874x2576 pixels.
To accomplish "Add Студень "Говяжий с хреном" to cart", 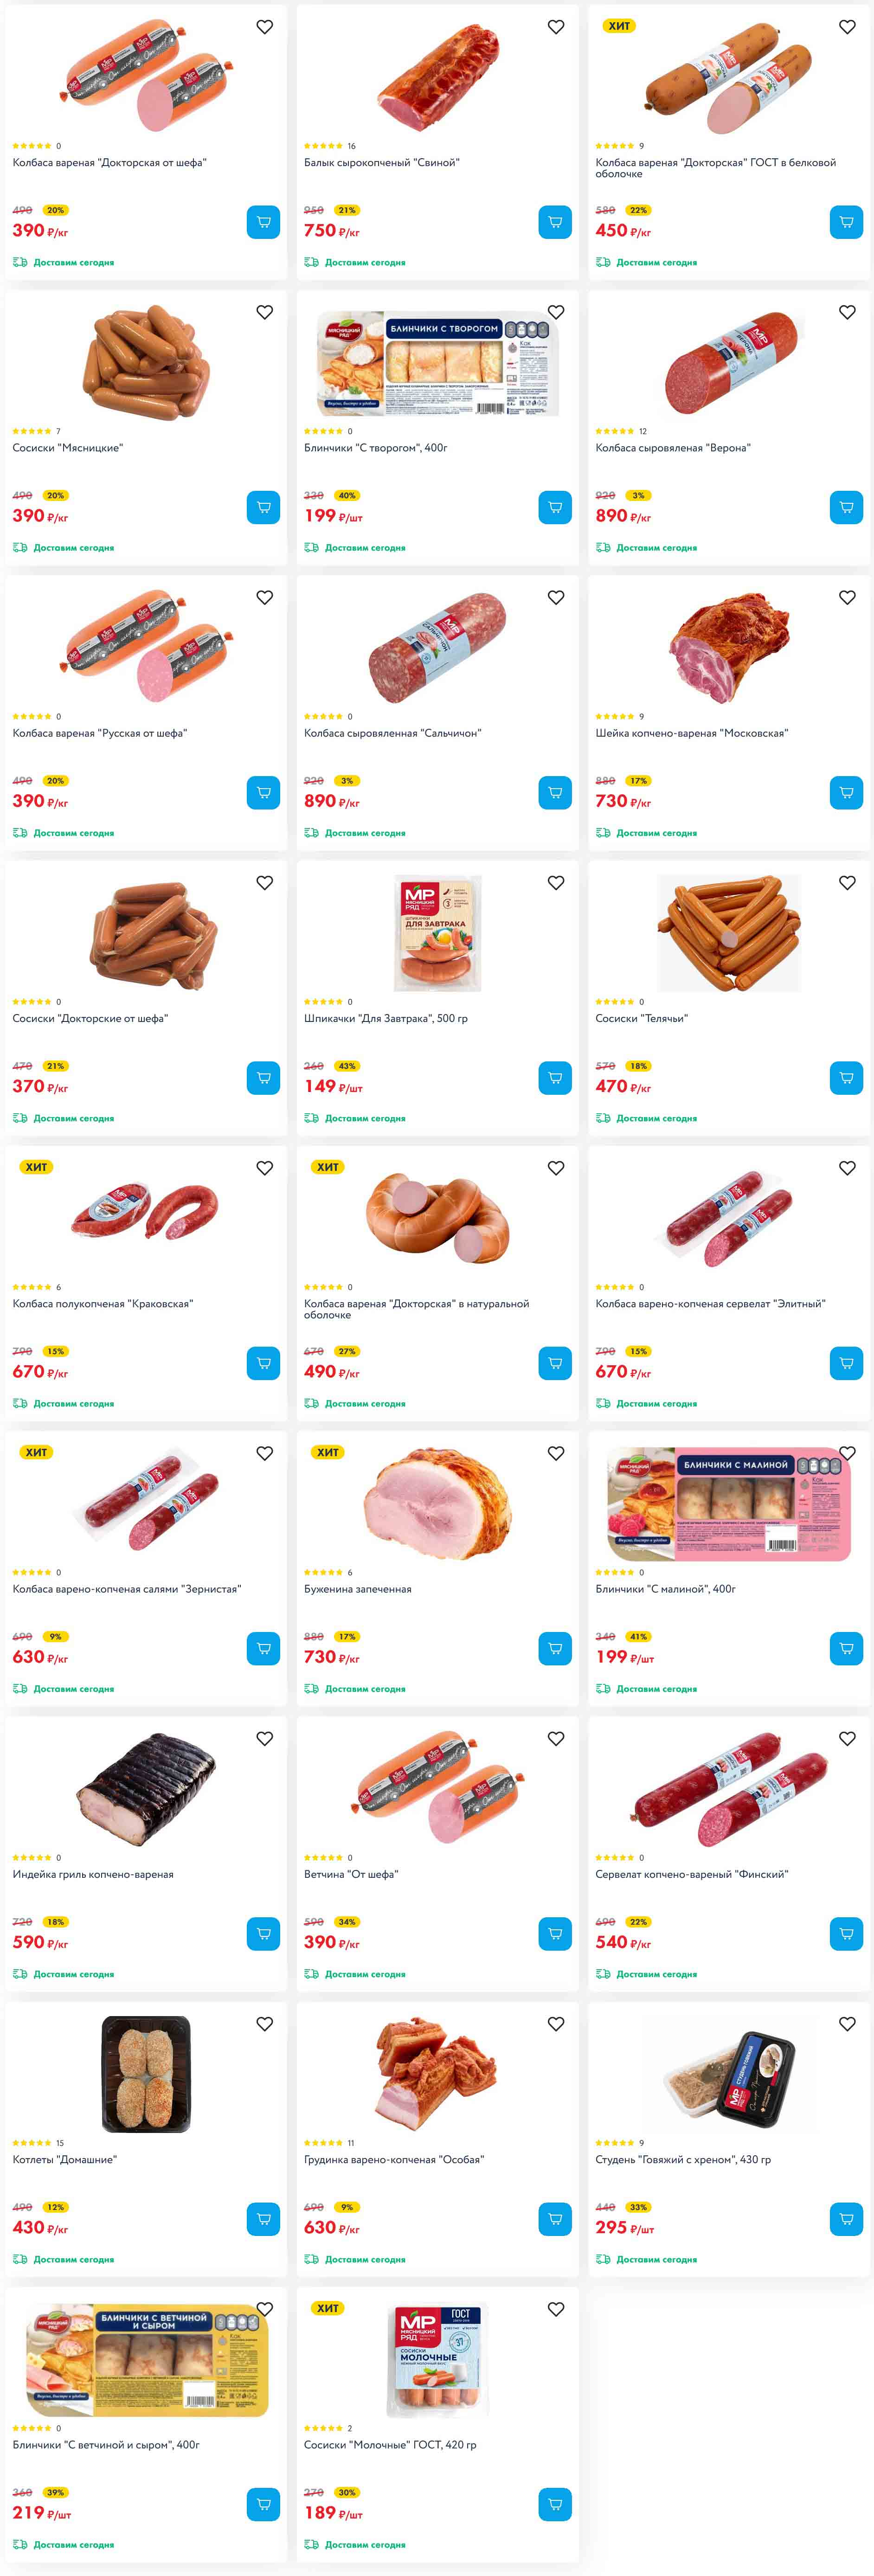I will pyautogui.click(x=846, y=2219).
